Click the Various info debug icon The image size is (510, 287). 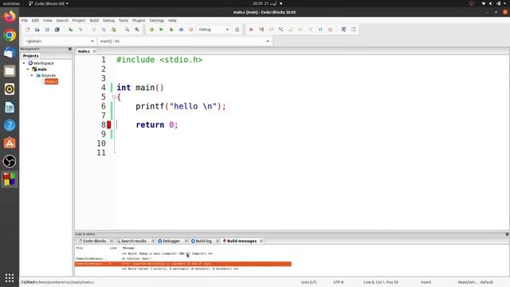click(x=354, y=29)
